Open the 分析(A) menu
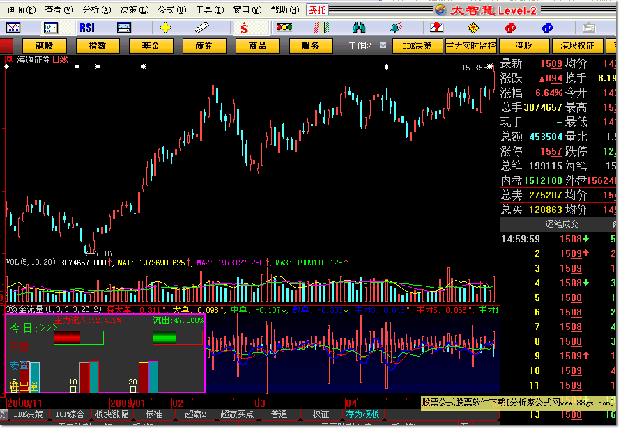The width and height of the screenshot is (621, 429). click(97, 10)
